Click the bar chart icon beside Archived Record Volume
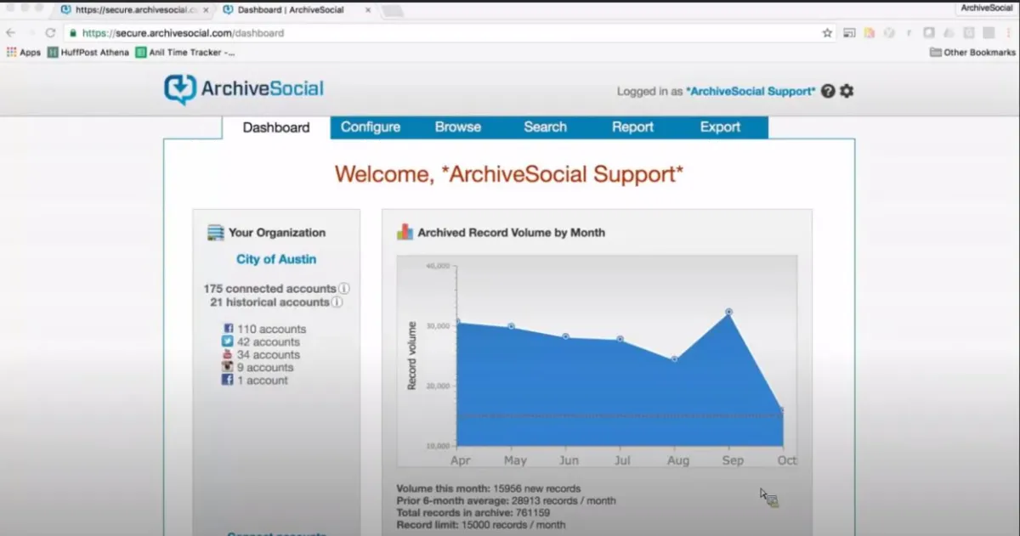 coord(405,232)
